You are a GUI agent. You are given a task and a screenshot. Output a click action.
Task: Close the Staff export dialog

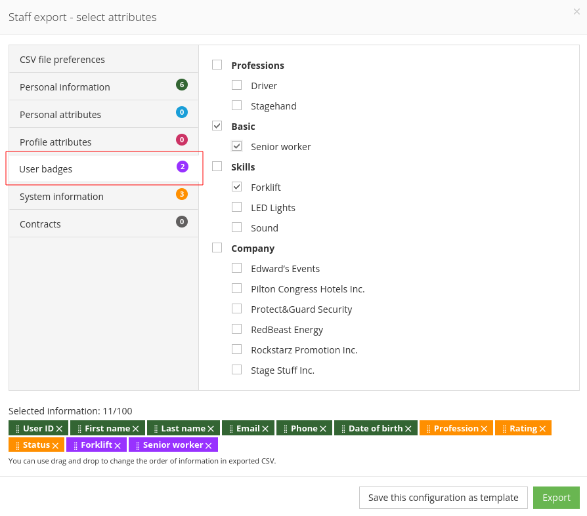(576, 11)
